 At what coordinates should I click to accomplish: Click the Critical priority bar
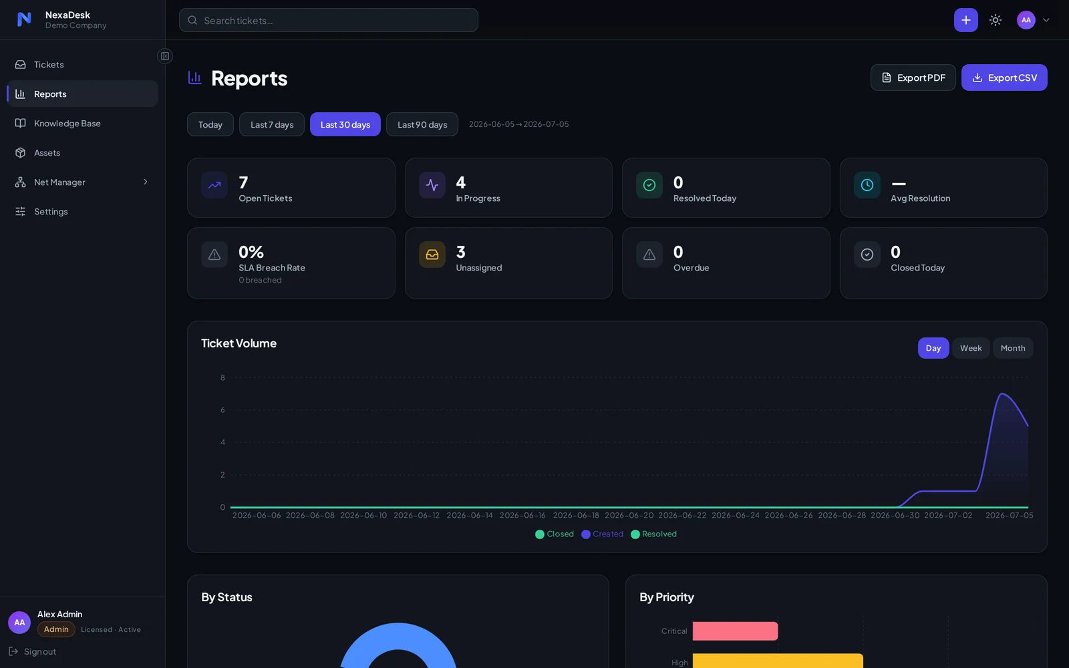click(x=735, y=631)
